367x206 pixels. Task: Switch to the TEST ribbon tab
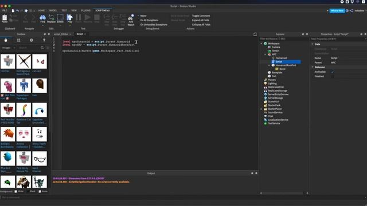pos(64,10)
